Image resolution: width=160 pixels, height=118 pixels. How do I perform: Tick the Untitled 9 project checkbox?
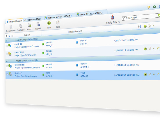(x=7, y=75)
